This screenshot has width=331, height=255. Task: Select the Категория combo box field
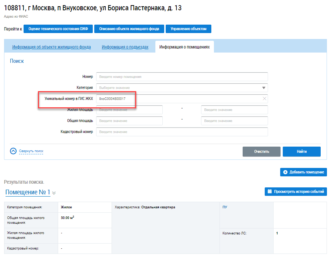pos(182,88)
